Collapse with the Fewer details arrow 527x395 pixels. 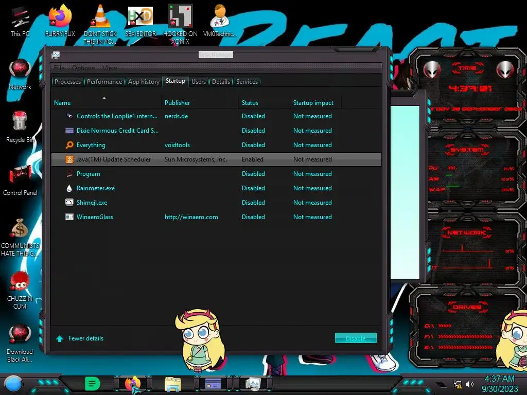coord(60,338)
